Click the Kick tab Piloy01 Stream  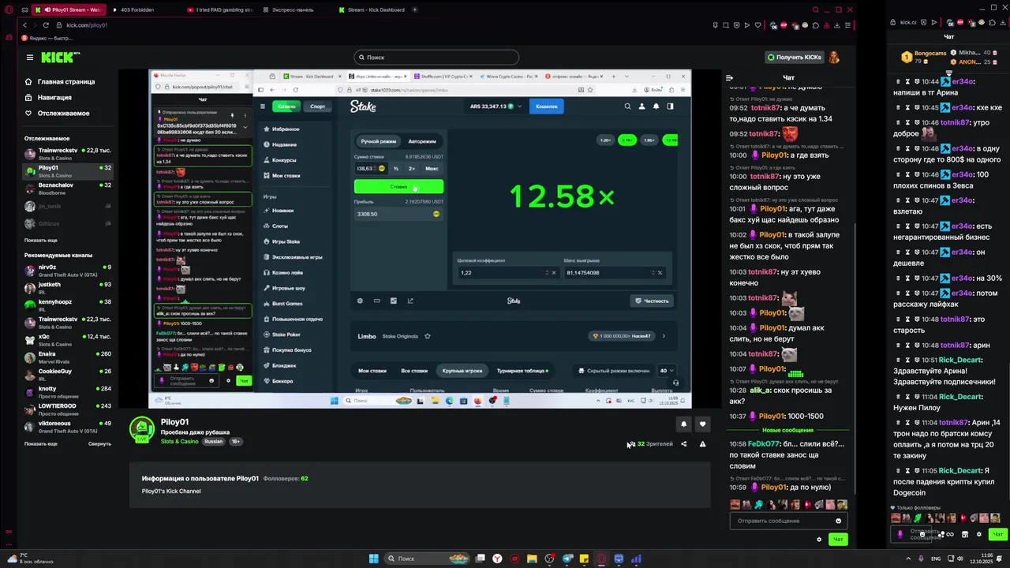coord(68,9)
